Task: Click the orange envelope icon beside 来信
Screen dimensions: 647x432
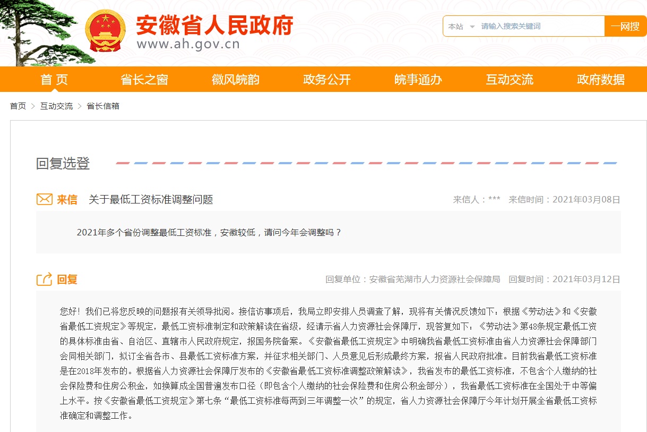Action: coord(45,199)
